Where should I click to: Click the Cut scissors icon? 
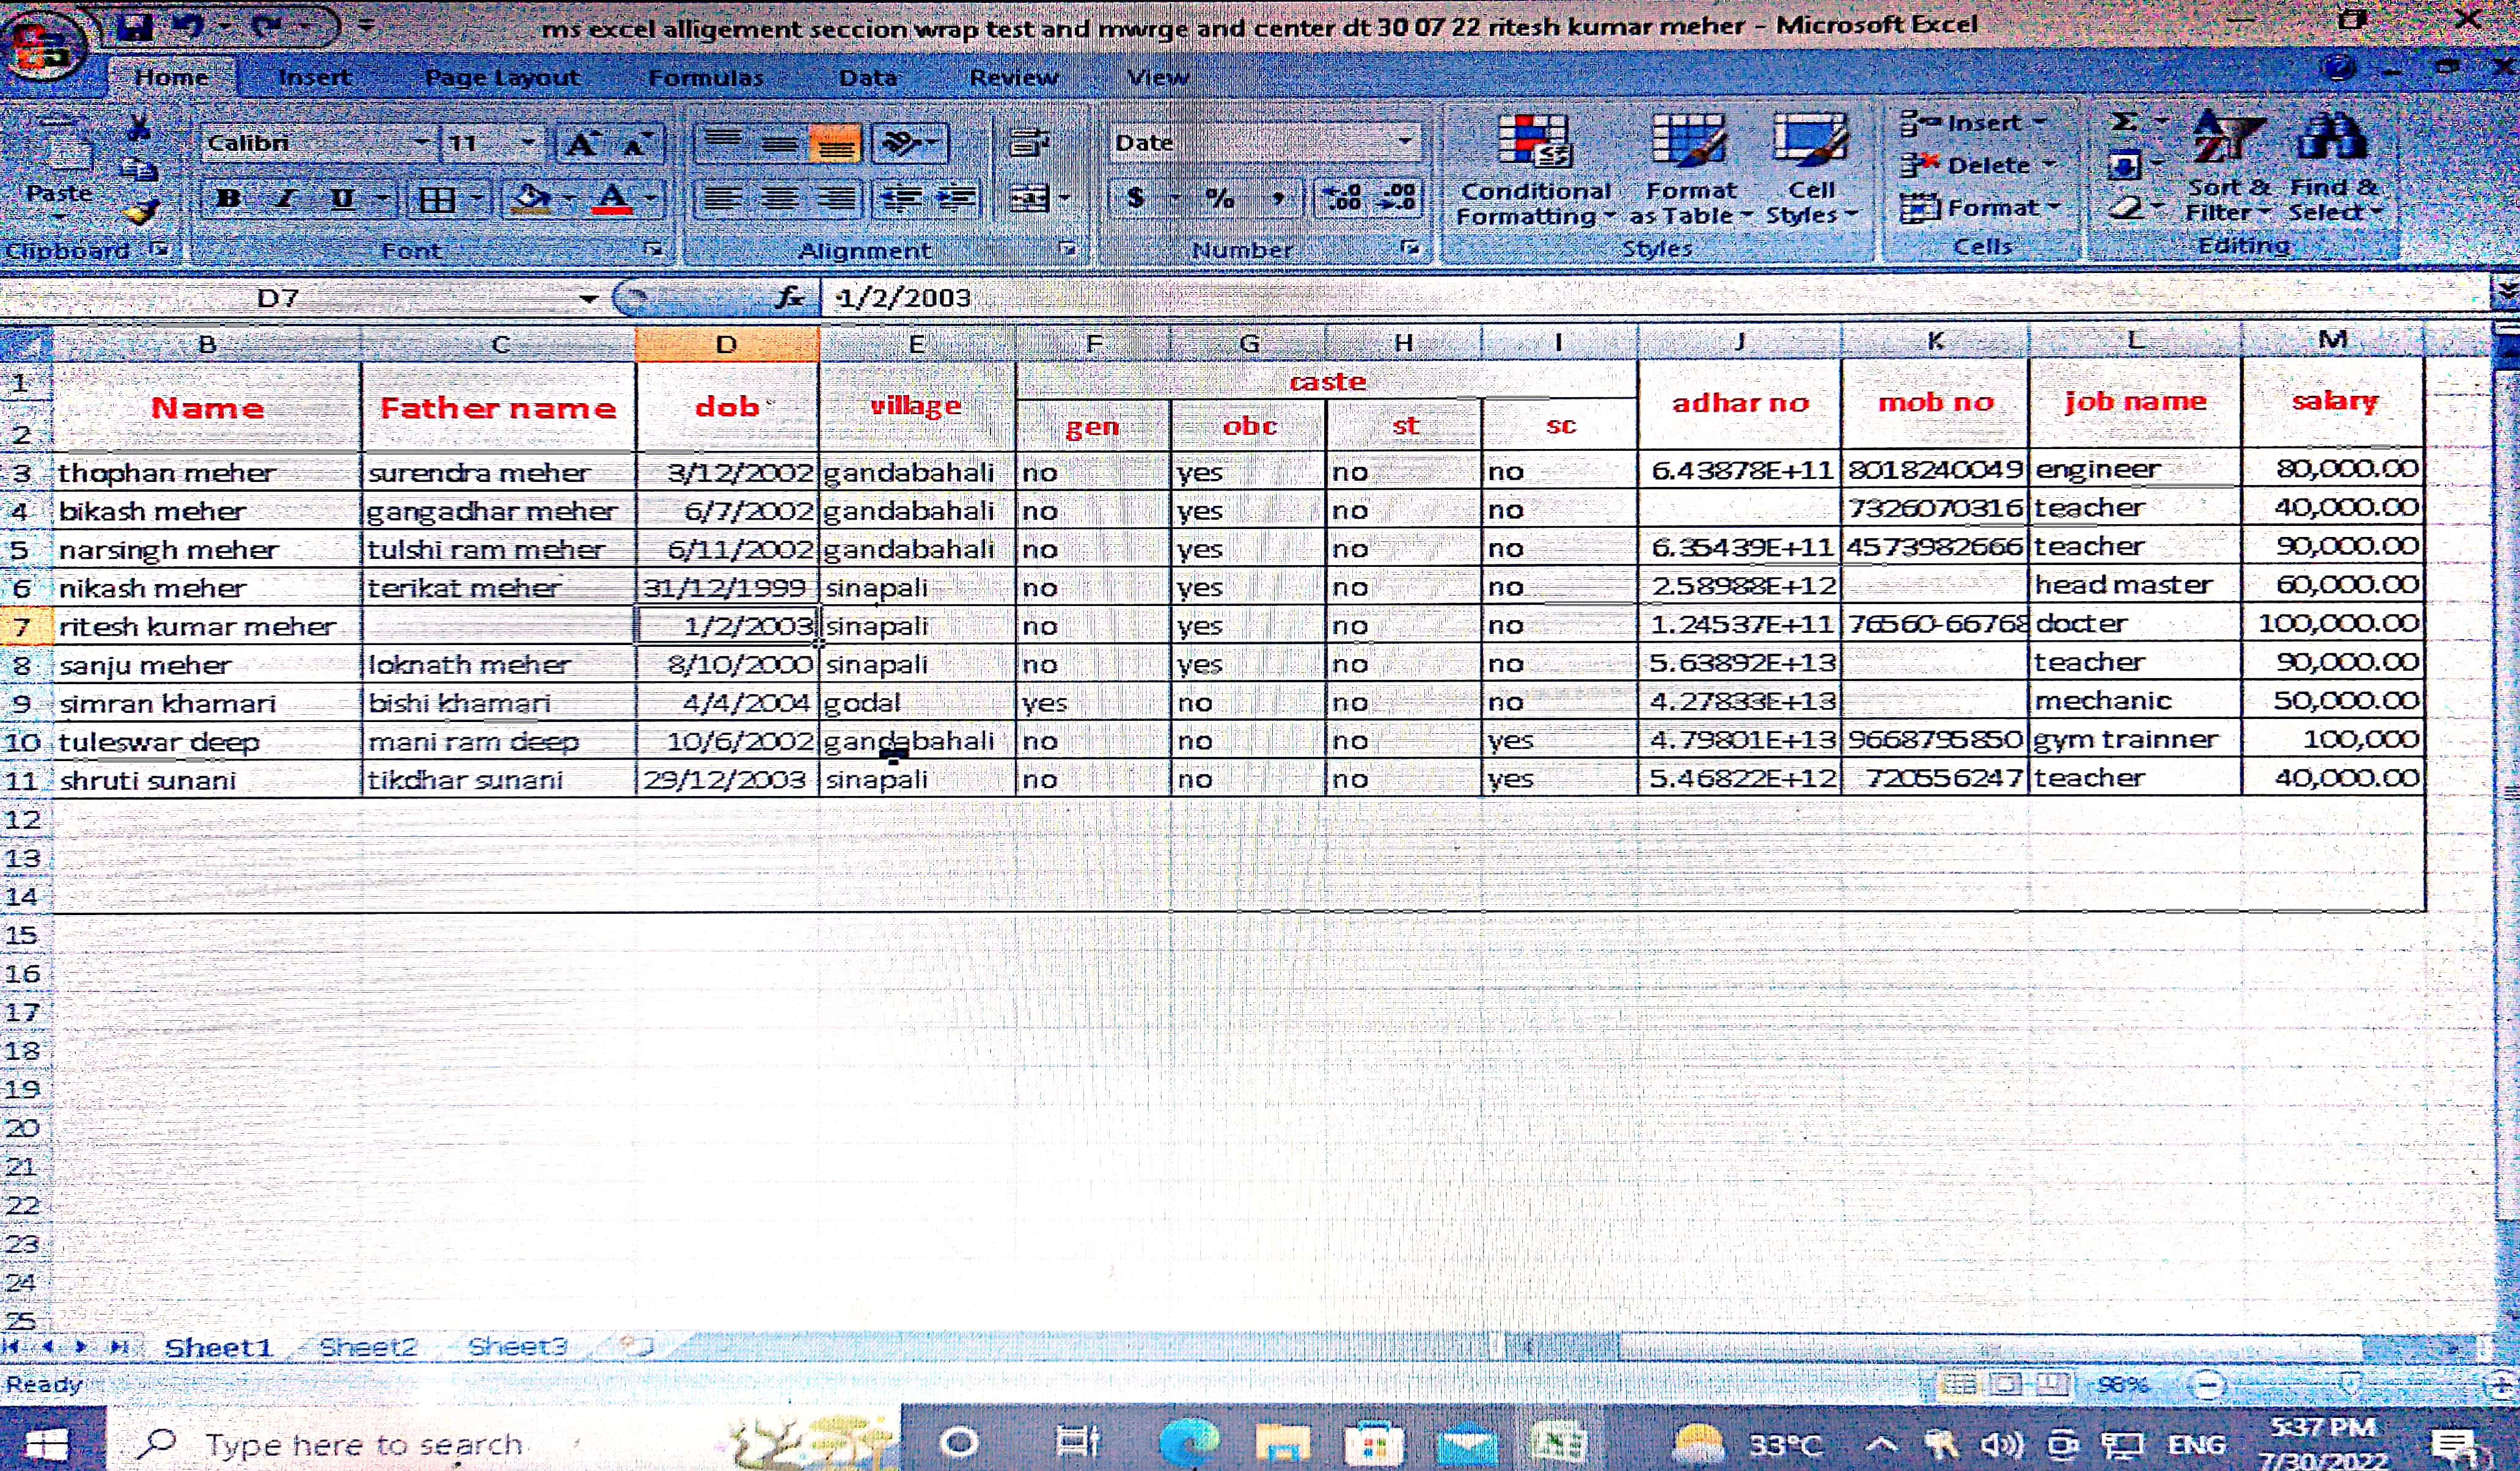(139, 128)
